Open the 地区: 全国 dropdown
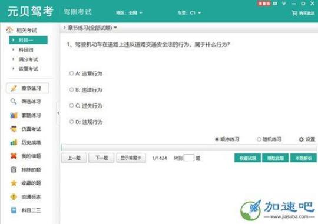Screen dimensions: 318x224 tap(129, 13)
